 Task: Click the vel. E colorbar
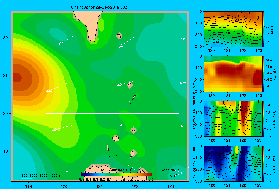(263, 164)
